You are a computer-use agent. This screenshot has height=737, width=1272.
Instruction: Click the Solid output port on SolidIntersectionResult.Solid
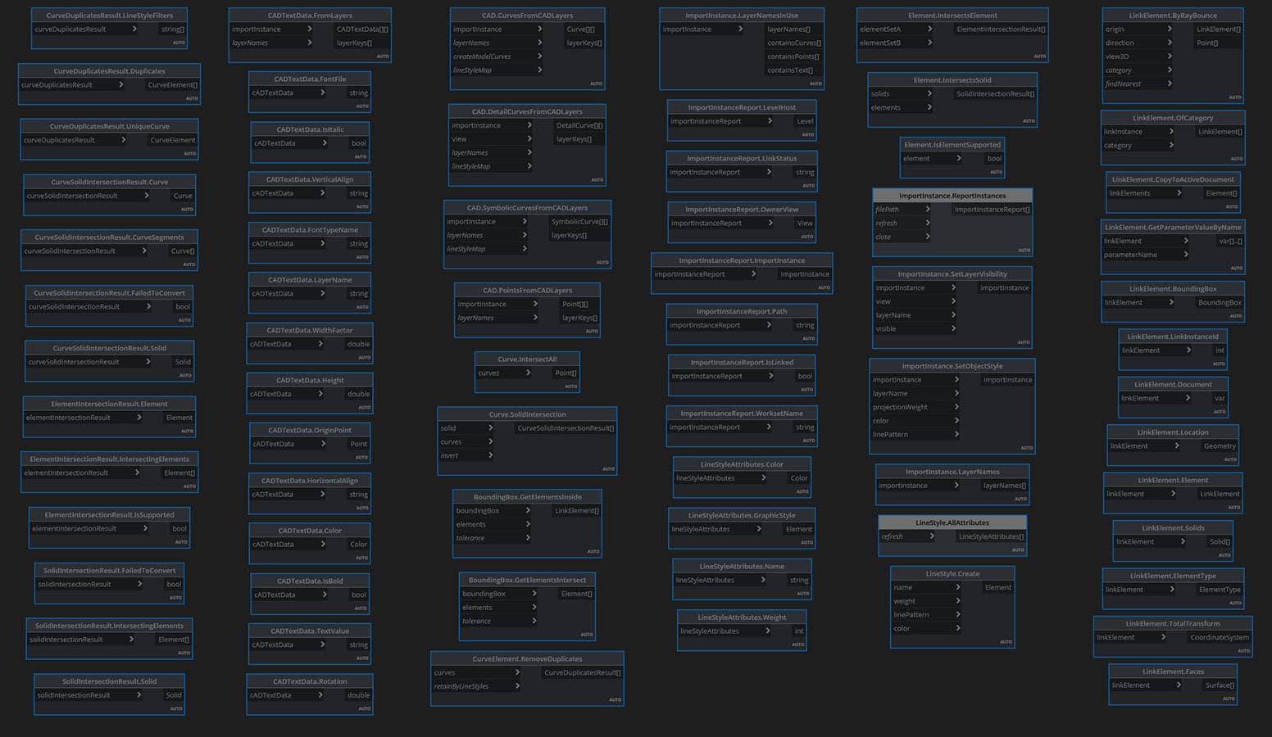pos(173,694)
